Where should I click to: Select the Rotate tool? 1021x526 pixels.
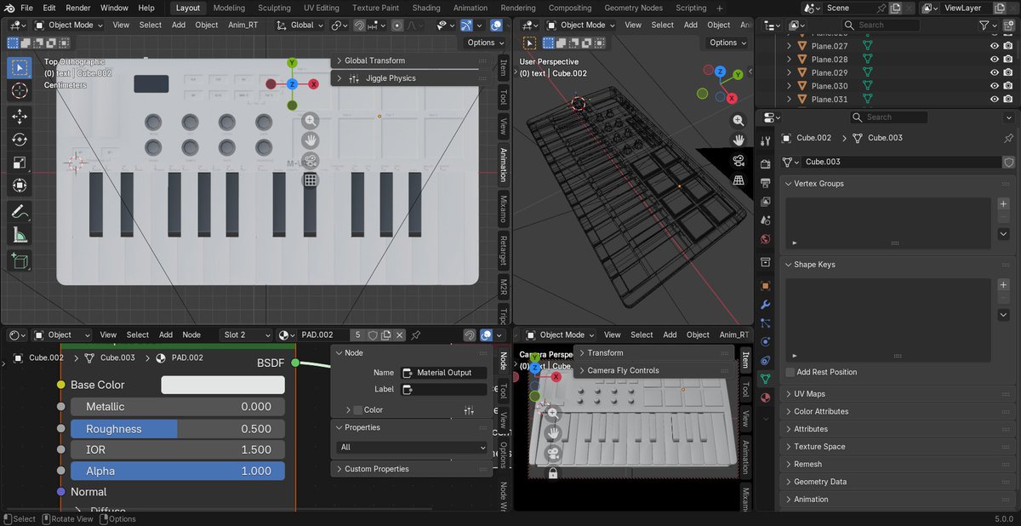20,140
